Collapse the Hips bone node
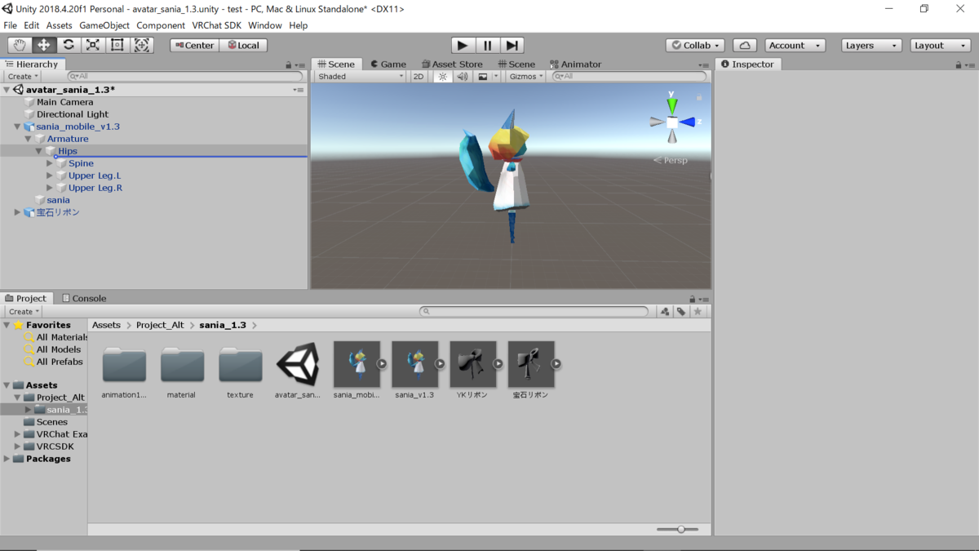The image size is (979, 551). (x=38, y=151)
